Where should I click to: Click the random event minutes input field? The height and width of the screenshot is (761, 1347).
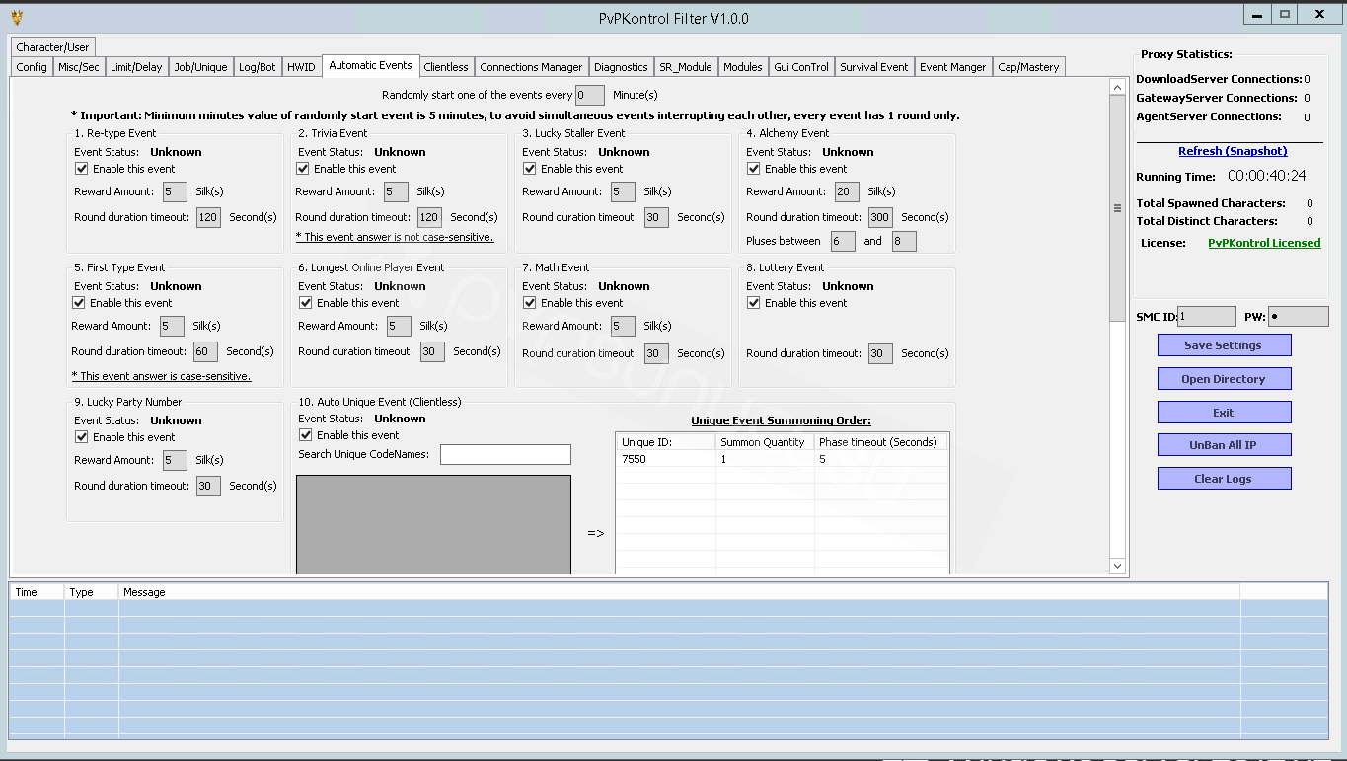click(590, 95)
